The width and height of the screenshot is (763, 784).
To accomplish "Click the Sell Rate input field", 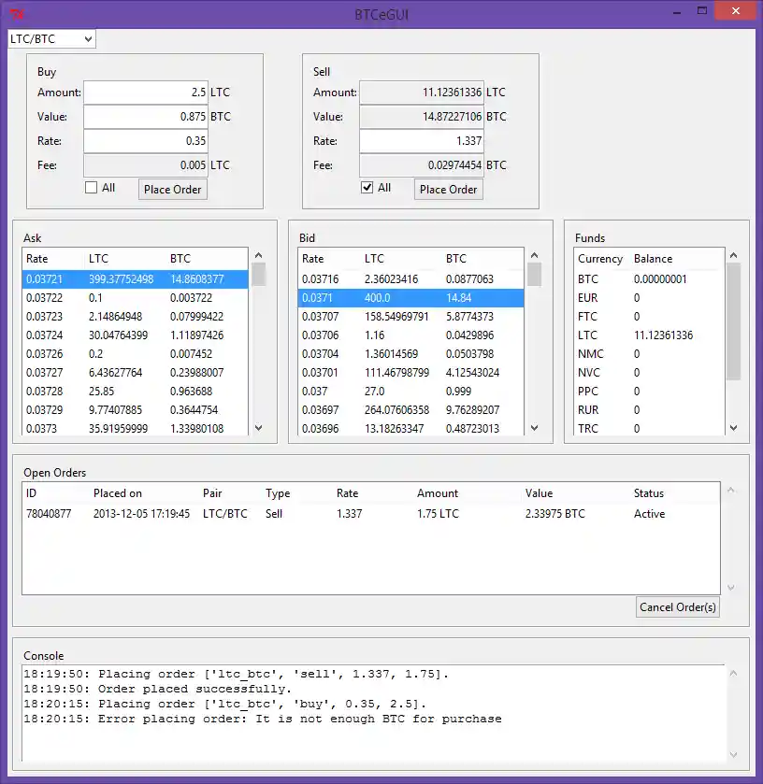I will pyautogui.click(x=422, y=141).
